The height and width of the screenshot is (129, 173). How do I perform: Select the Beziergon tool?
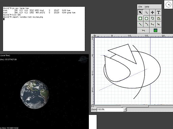click(x=158, y=18)
